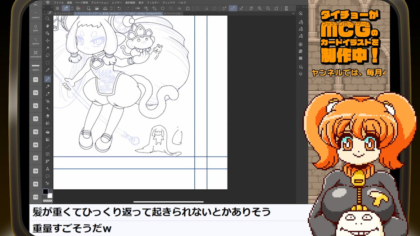Open the ページ管理 menu

point(81,3)
